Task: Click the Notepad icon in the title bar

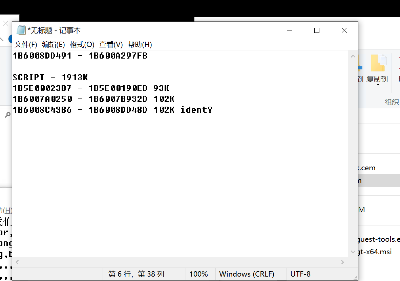Action: point(21,30)
